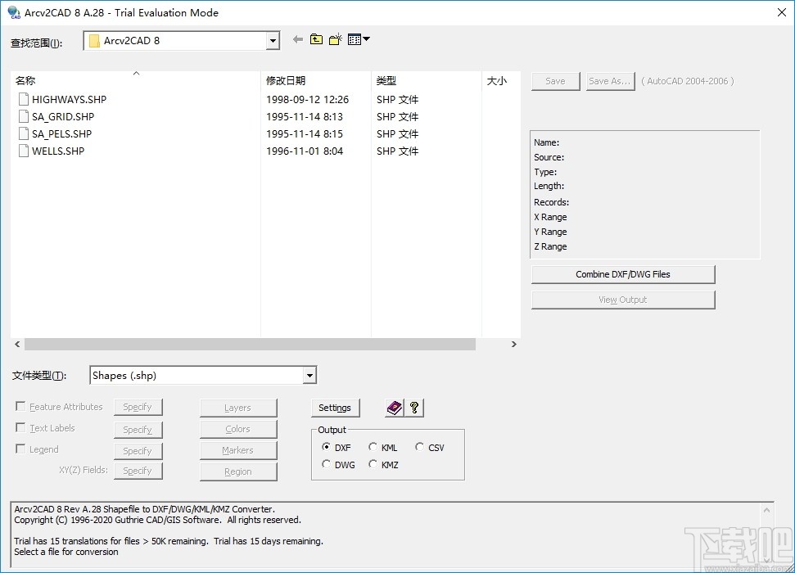Open the 查找范围 folder dropdown
795x573 pixels.
(x=273, y=39)
